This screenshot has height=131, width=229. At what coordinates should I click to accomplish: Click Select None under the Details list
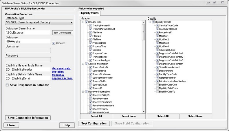(x=195, y=116)
